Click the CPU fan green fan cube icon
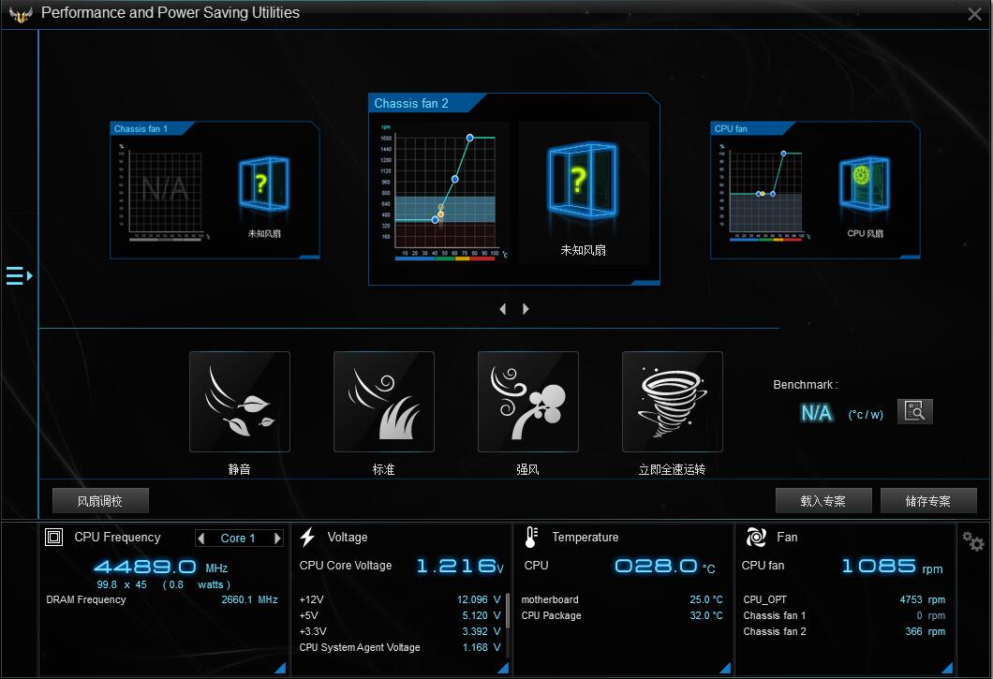 (865, 184)
